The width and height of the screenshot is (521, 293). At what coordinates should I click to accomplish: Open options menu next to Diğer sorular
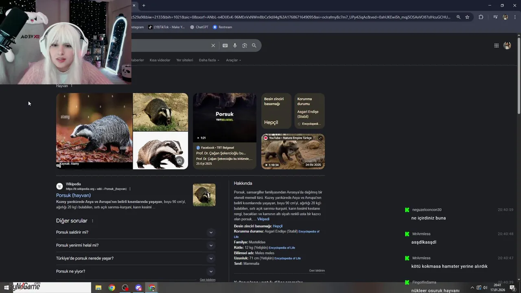click(92, 221)
